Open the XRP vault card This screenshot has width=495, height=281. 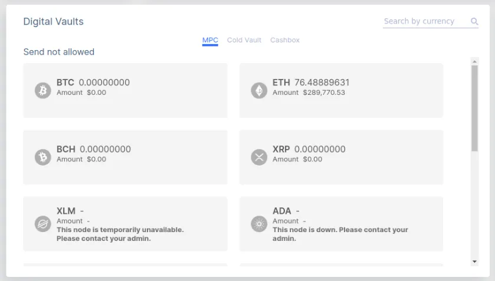click(x=341, y=157)
